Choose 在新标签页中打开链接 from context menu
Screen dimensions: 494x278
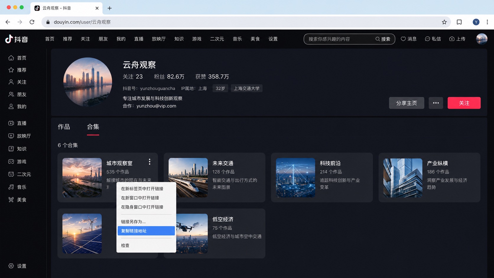[146, 188]
